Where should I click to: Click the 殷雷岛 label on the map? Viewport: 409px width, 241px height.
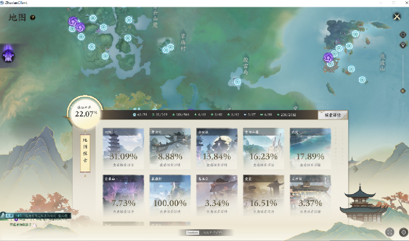click(246, 65)
